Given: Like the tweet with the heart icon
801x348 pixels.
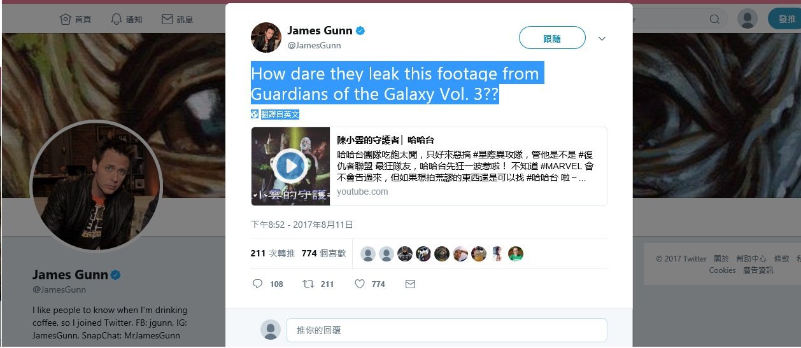Looking at the screenshot, I should click(x=359, y=284).
